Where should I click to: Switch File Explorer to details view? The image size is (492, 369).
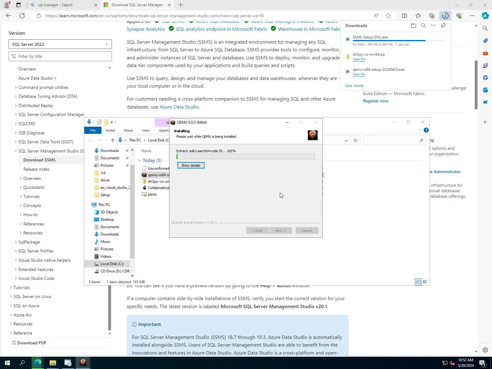[x=418, y=282]
